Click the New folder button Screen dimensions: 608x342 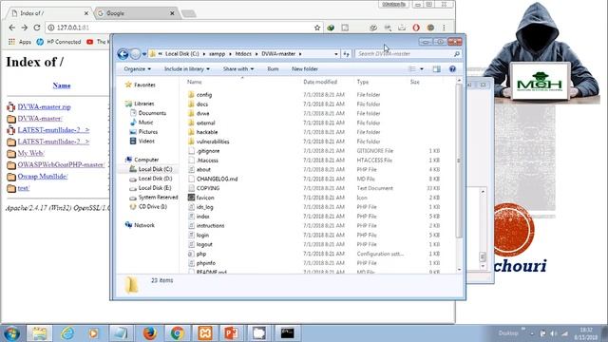(x=305, y=69)
